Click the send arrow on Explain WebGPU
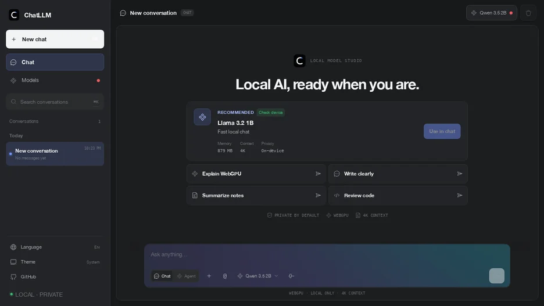 318,174
